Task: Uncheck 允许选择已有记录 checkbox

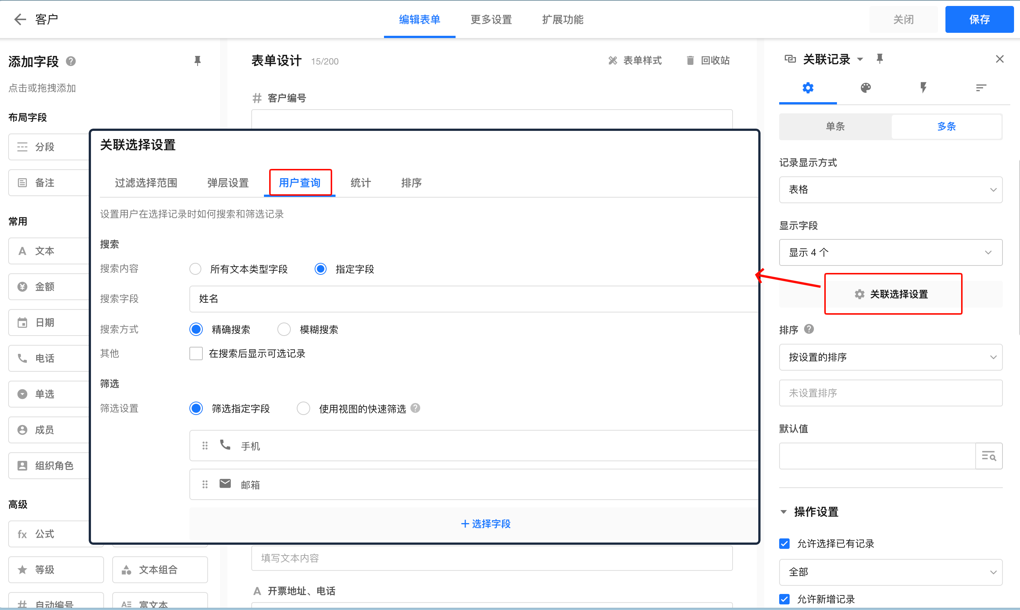Action: click(784, 543)
